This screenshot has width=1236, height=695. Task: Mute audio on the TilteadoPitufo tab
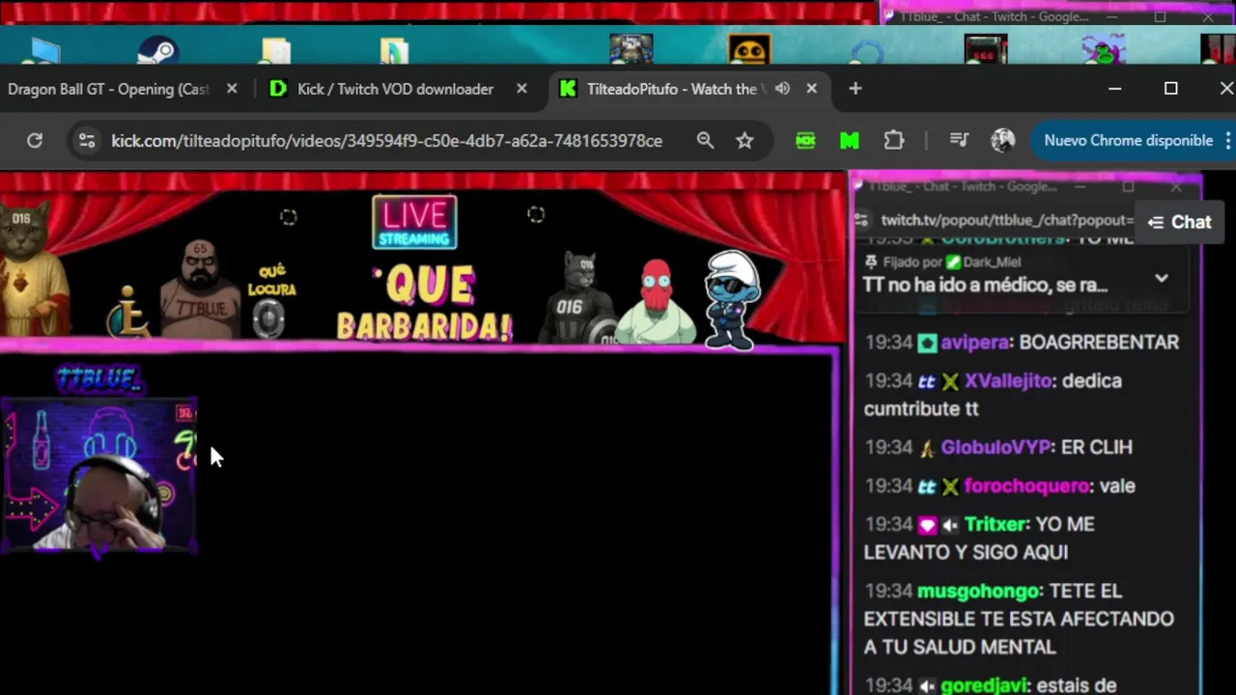tap(783, 89)
